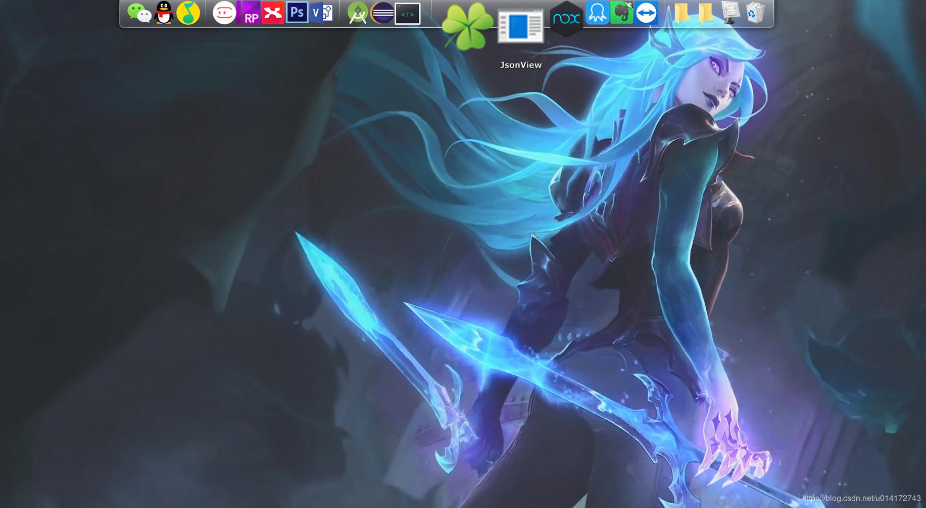Open the Nox emulator
The width and height of the screenshot is (926, 508).
click(566, 19)
